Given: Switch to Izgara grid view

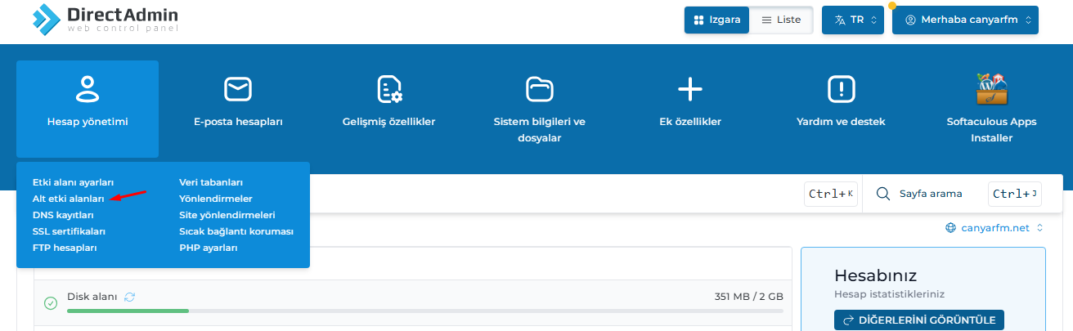Looking at the screenshot, I should [717, 20].
